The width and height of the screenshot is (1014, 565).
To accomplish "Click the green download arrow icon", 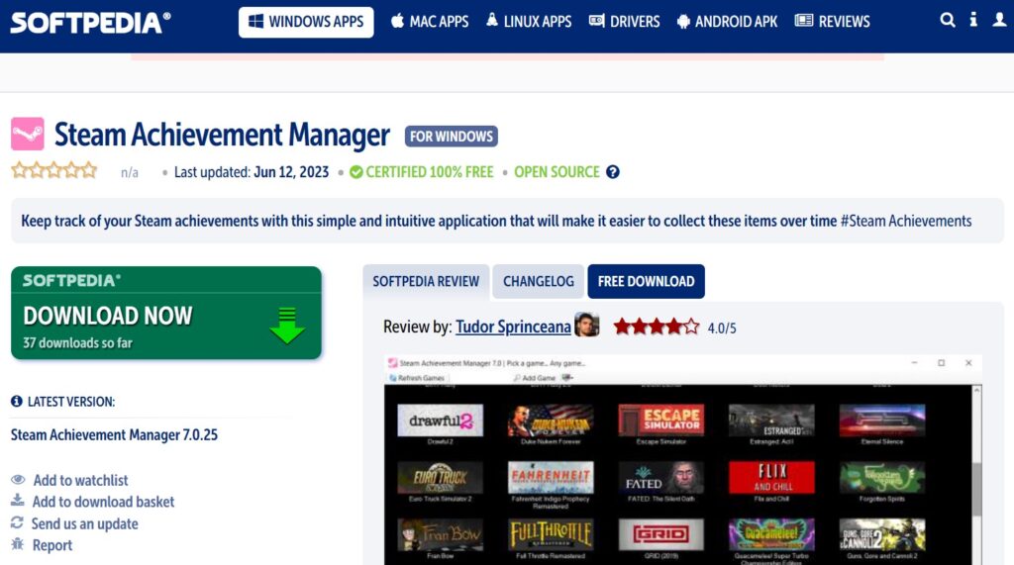I will pyautogui.click(x=287, y=326).
